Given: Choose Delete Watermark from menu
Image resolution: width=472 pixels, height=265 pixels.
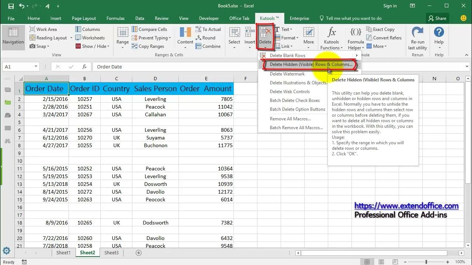Looking at the screenshot, I should coord(287,74).
